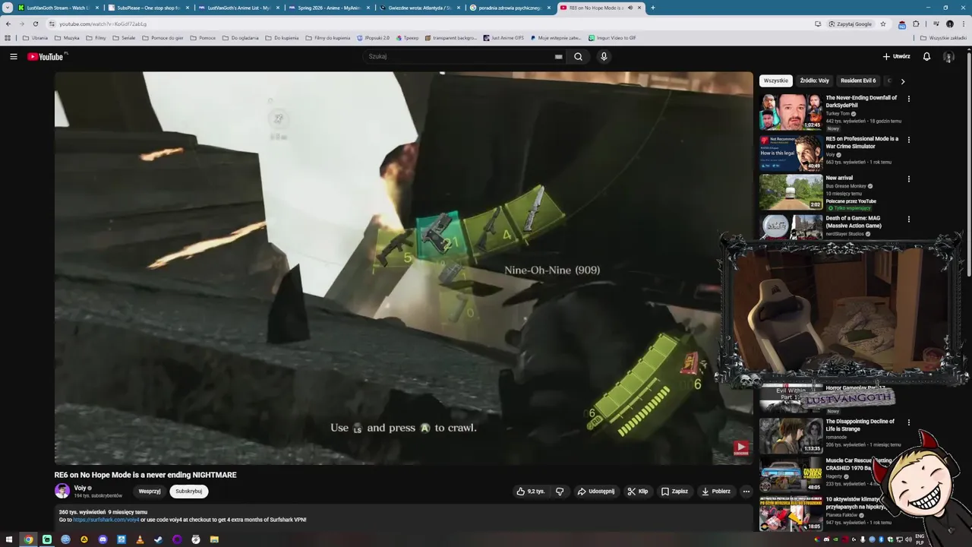The image size is (972, 547).
Task: Click the YouTube search magnifier button
Action: point(578,56)
